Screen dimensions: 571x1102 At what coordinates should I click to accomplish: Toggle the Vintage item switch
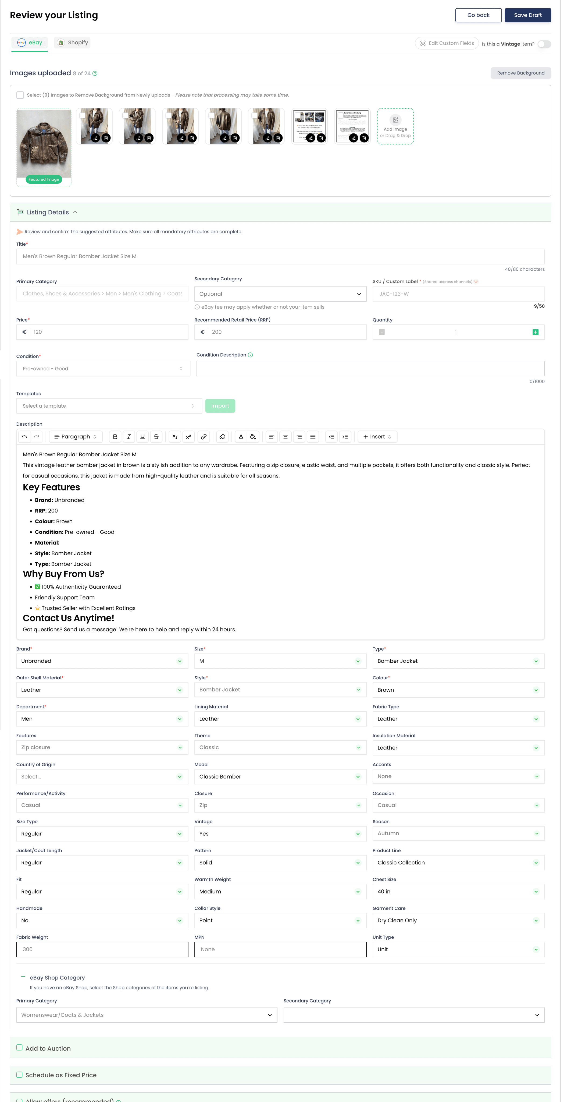[544, 44]
